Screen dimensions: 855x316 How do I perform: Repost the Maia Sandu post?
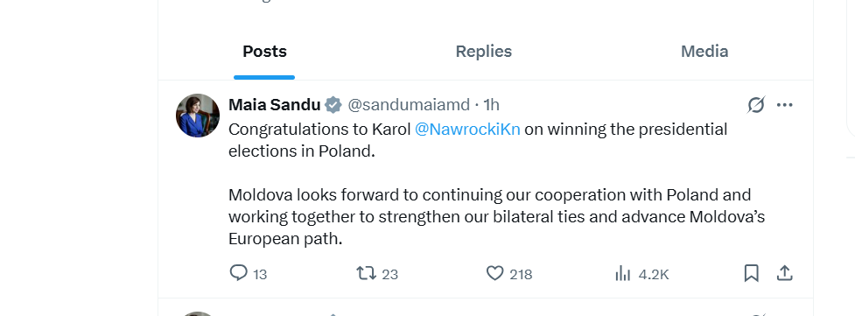tap(367, 272)
